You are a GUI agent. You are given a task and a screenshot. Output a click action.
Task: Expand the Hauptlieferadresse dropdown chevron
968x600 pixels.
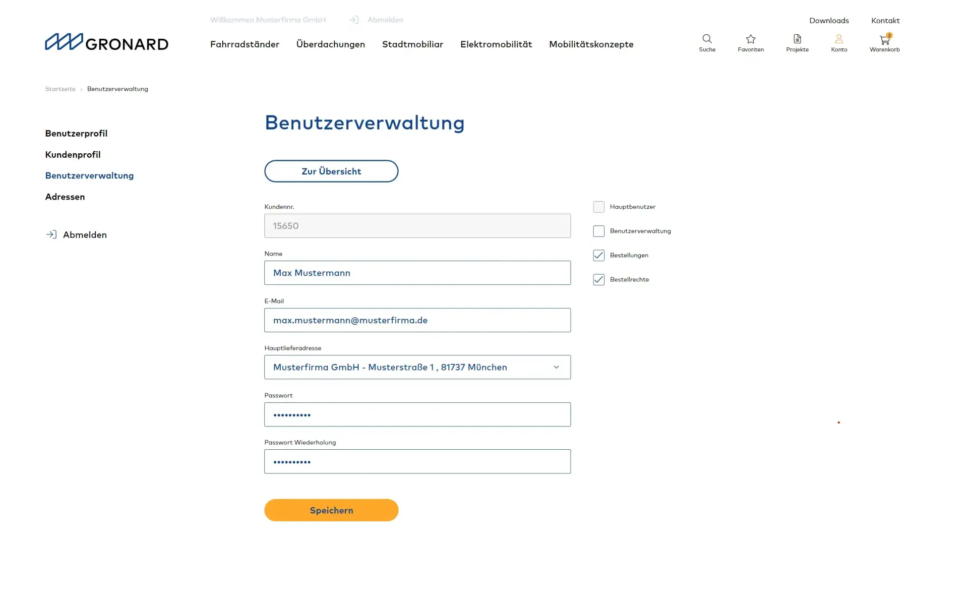coord(556,367)
